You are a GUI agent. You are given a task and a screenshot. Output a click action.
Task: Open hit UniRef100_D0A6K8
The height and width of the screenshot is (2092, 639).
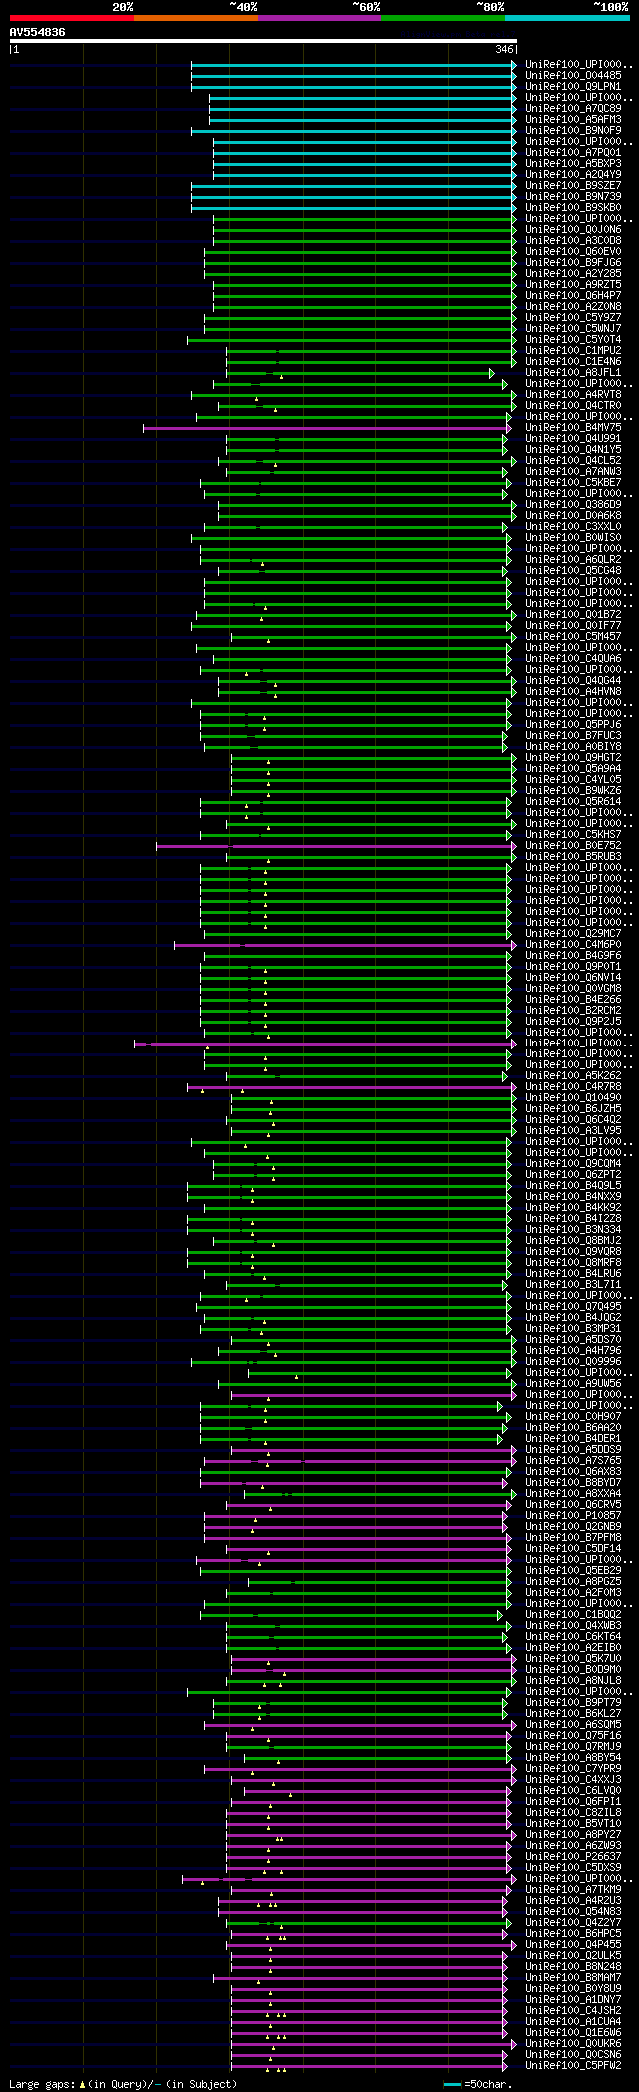(573, 516)
